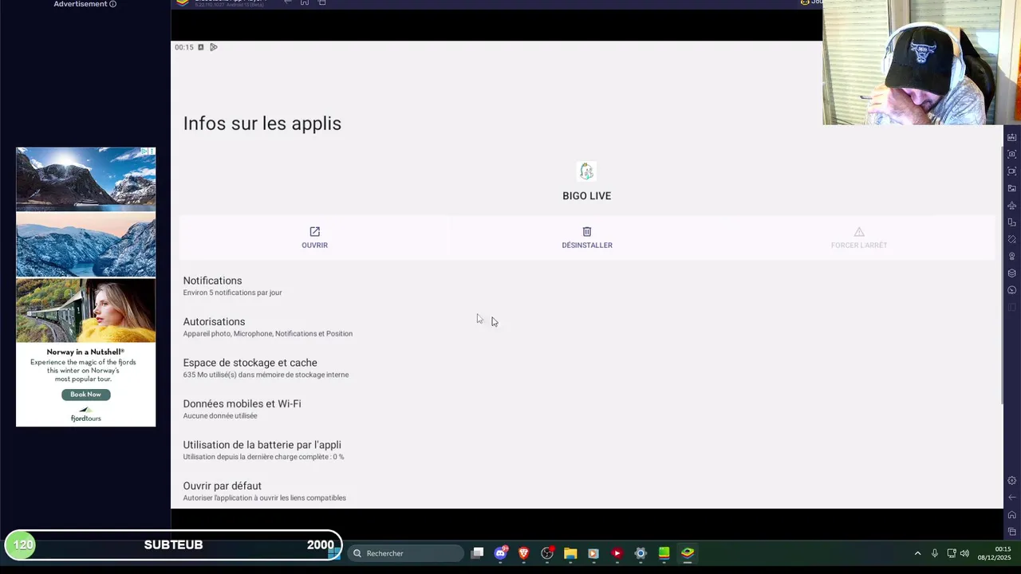This screenshot has height=574, width=1021.
Task: Click the Infos sur les applis heading
Action: [262, 124]
